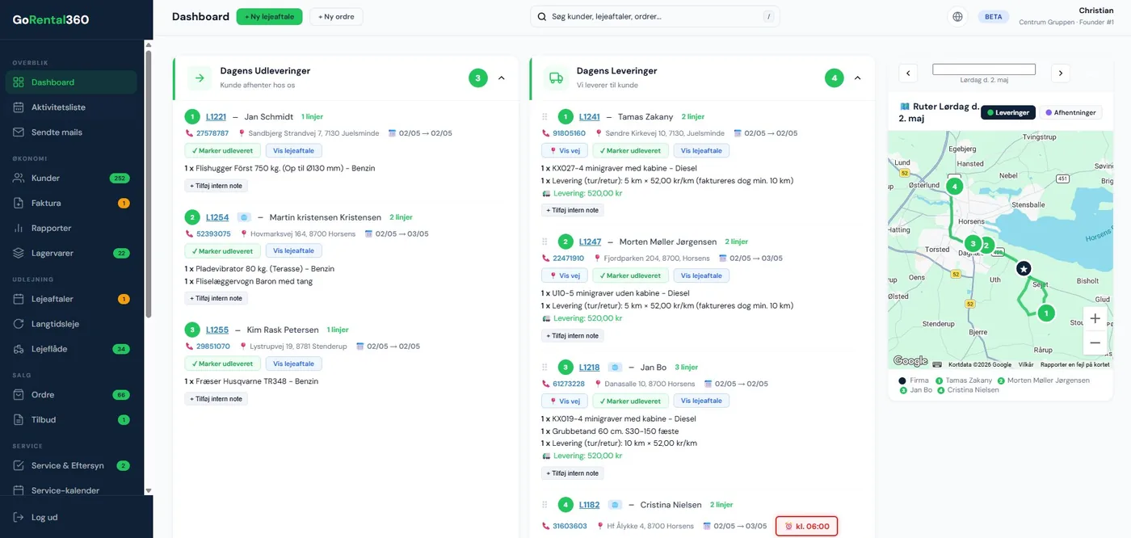The image size is (1131, 538).
Task: Collapse the Dagens Leveringer section
Action: pos(858,78)
